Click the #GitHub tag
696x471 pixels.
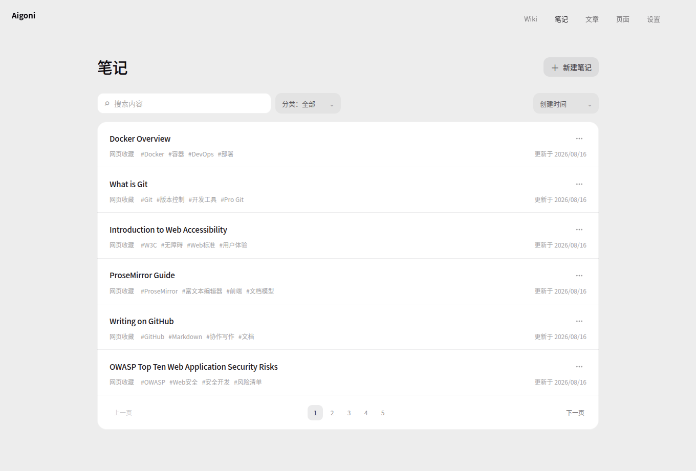[153, 337]
